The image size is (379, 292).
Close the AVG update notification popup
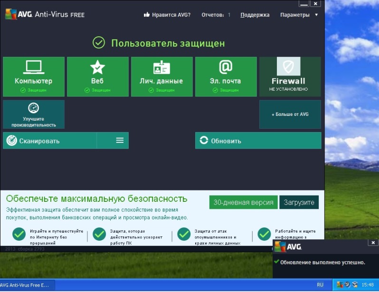pyautogui.click(x=373, y=243)
